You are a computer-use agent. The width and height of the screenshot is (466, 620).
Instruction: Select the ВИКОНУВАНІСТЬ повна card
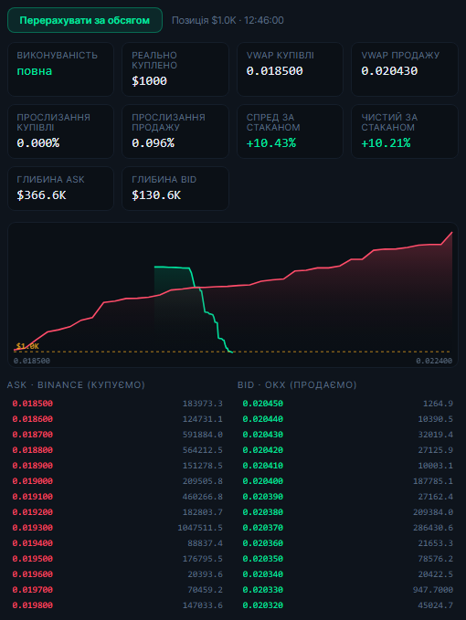(x=60, y=69)
